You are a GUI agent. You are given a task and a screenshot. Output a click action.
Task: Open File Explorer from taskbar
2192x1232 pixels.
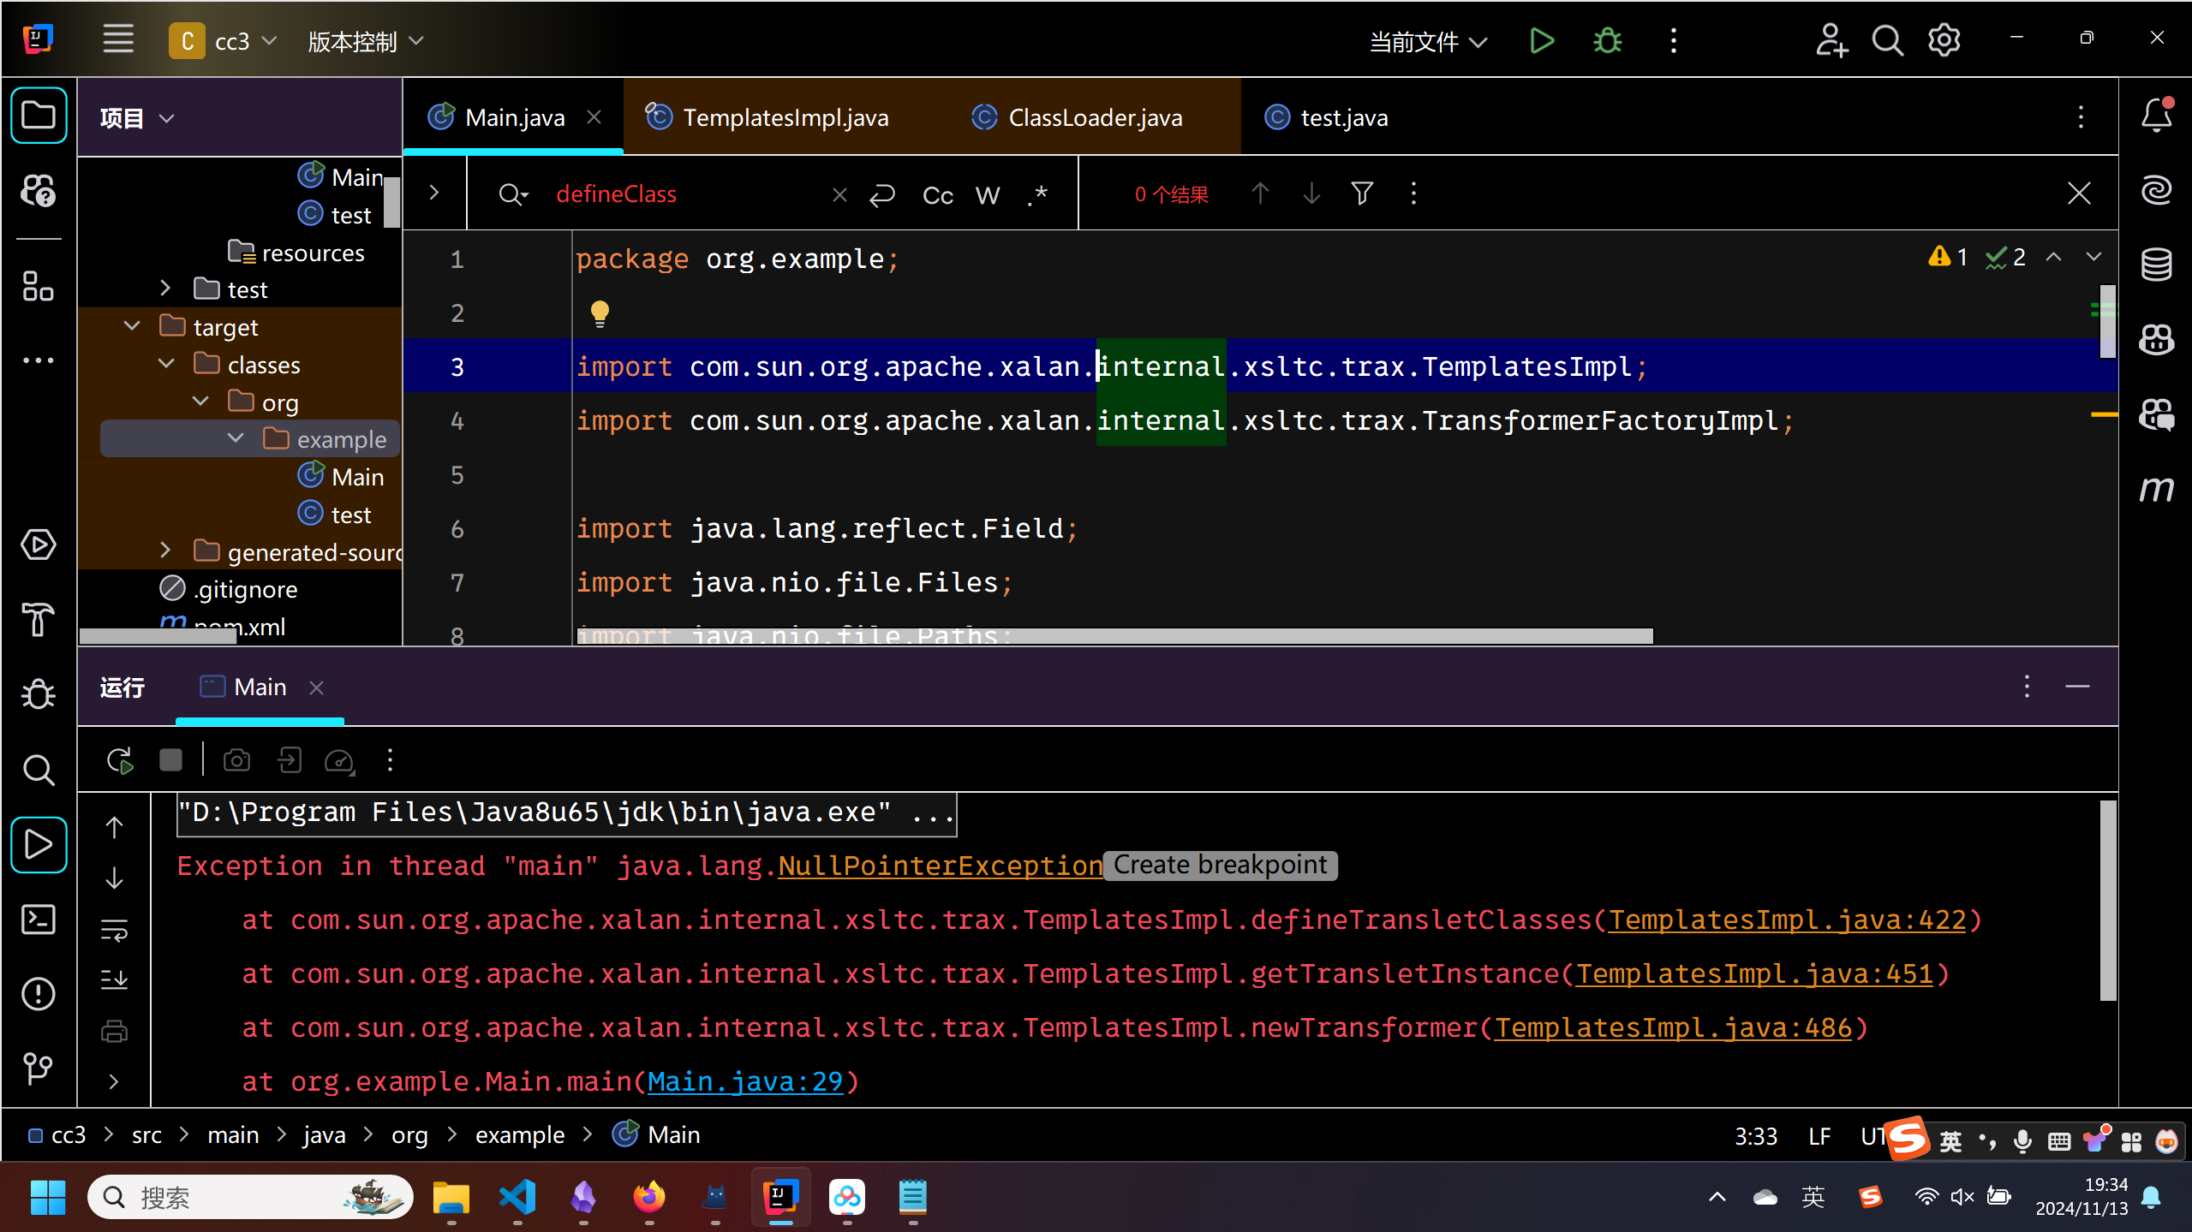coord(451,1196)
